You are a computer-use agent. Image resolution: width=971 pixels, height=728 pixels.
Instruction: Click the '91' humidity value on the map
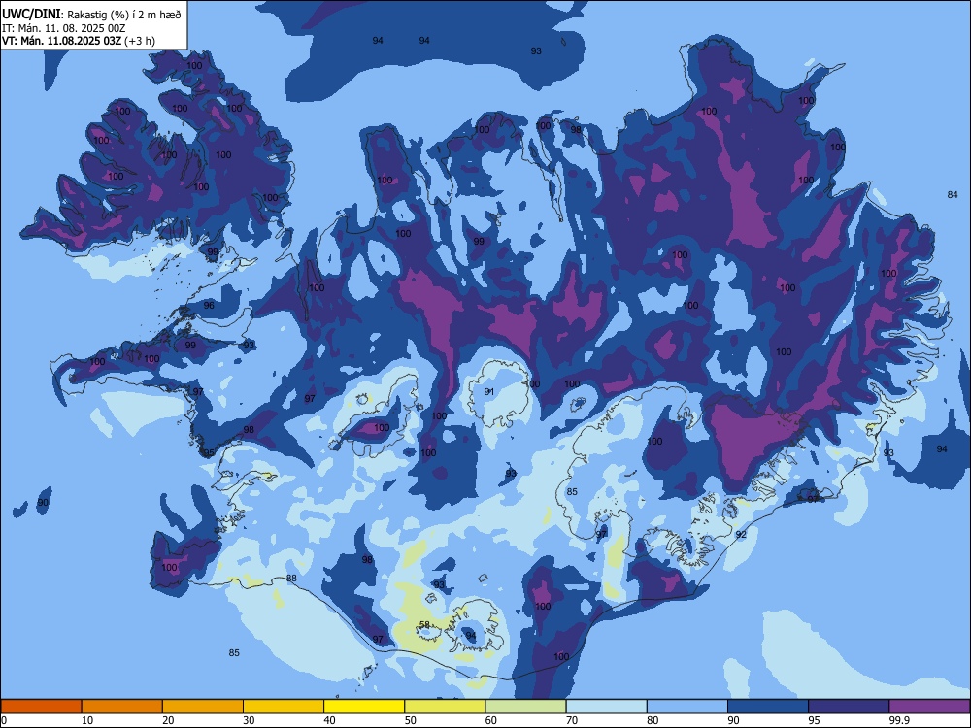489,391
